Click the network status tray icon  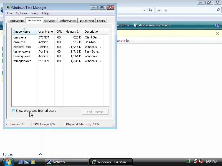[x=196, y=161]
